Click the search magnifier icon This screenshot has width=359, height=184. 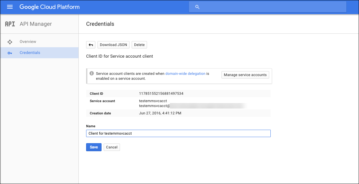(197, 7)
